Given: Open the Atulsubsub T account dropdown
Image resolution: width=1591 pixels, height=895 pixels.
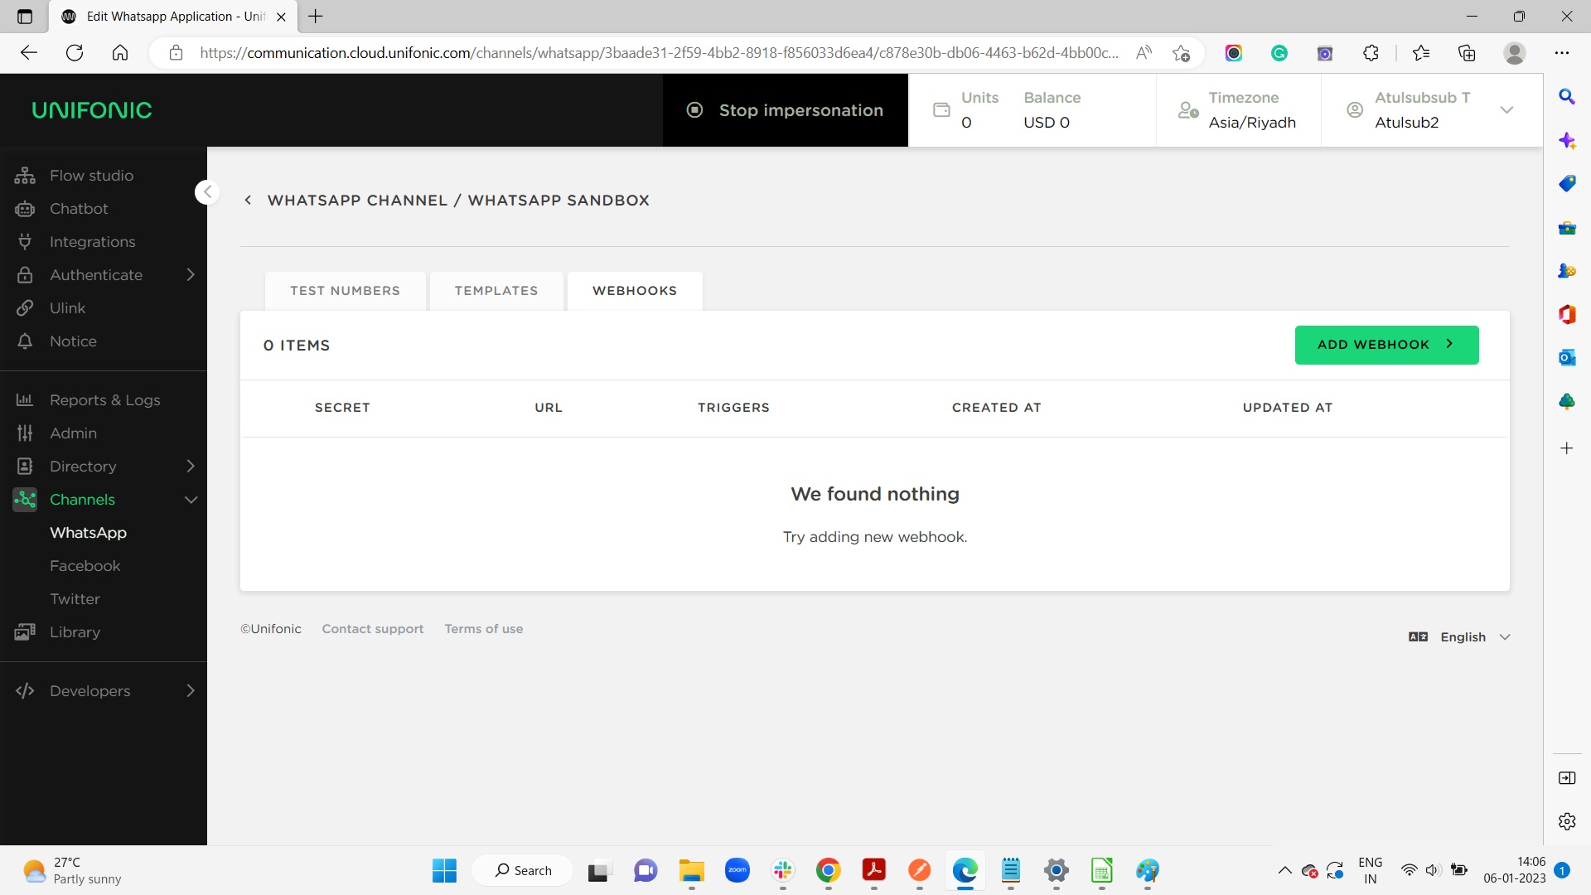Looking at the screenshot, I should (x=1506, y=110).
